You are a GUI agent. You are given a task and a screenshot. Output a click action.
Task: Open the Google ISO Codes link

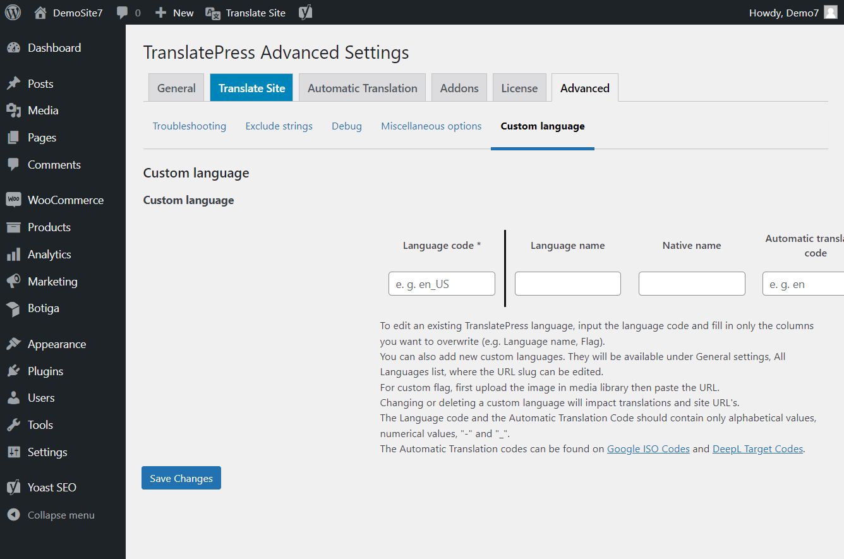648,449
